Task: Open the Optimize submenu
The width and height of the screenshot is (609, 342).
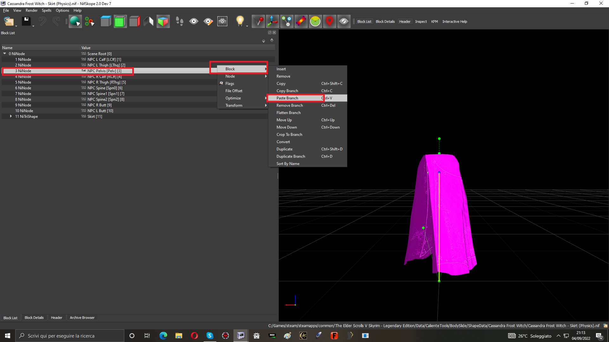Action: coord(243,98)
